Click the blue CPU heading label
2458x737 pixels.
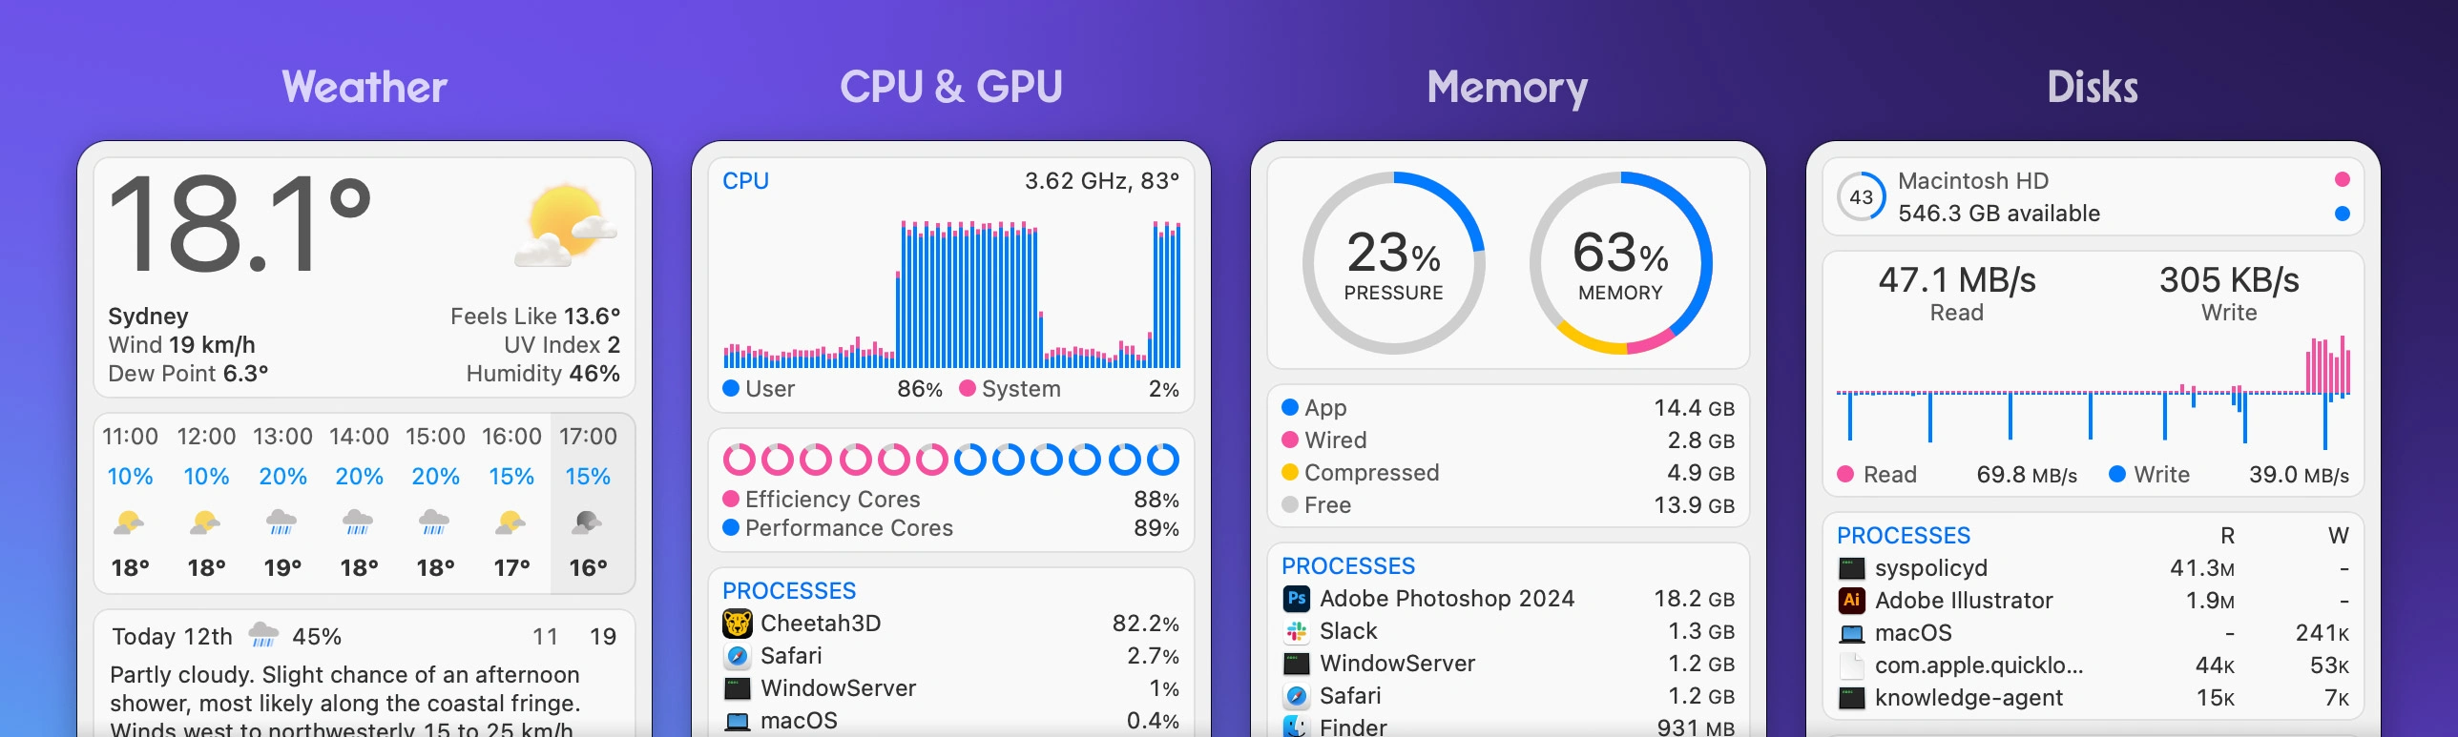(x=745, y=181)
